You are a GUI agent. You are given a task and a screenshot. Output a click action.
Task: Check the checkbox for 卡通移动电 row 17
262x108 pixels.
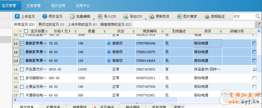[22, 95]
